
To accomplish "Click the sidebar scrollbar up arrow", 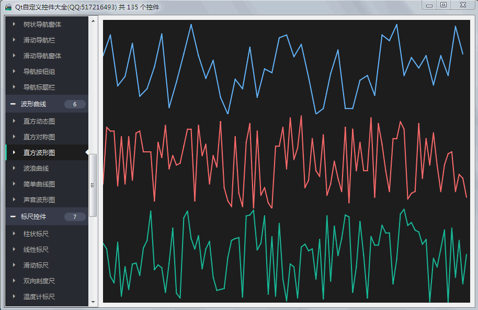I will pos(93,21).
